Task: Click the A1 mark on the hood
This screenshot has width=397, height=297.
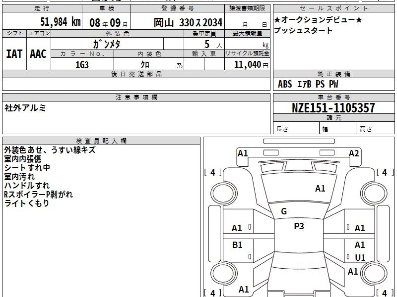Action: [x=320, y=189]
